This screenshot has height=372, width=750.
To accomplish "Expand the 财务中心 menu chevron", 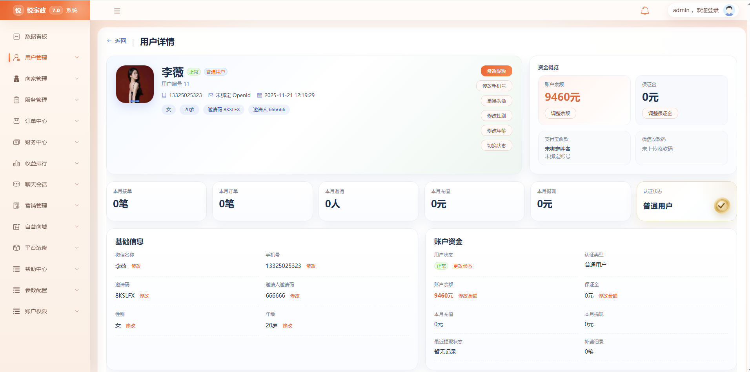I will click(77, 142).
